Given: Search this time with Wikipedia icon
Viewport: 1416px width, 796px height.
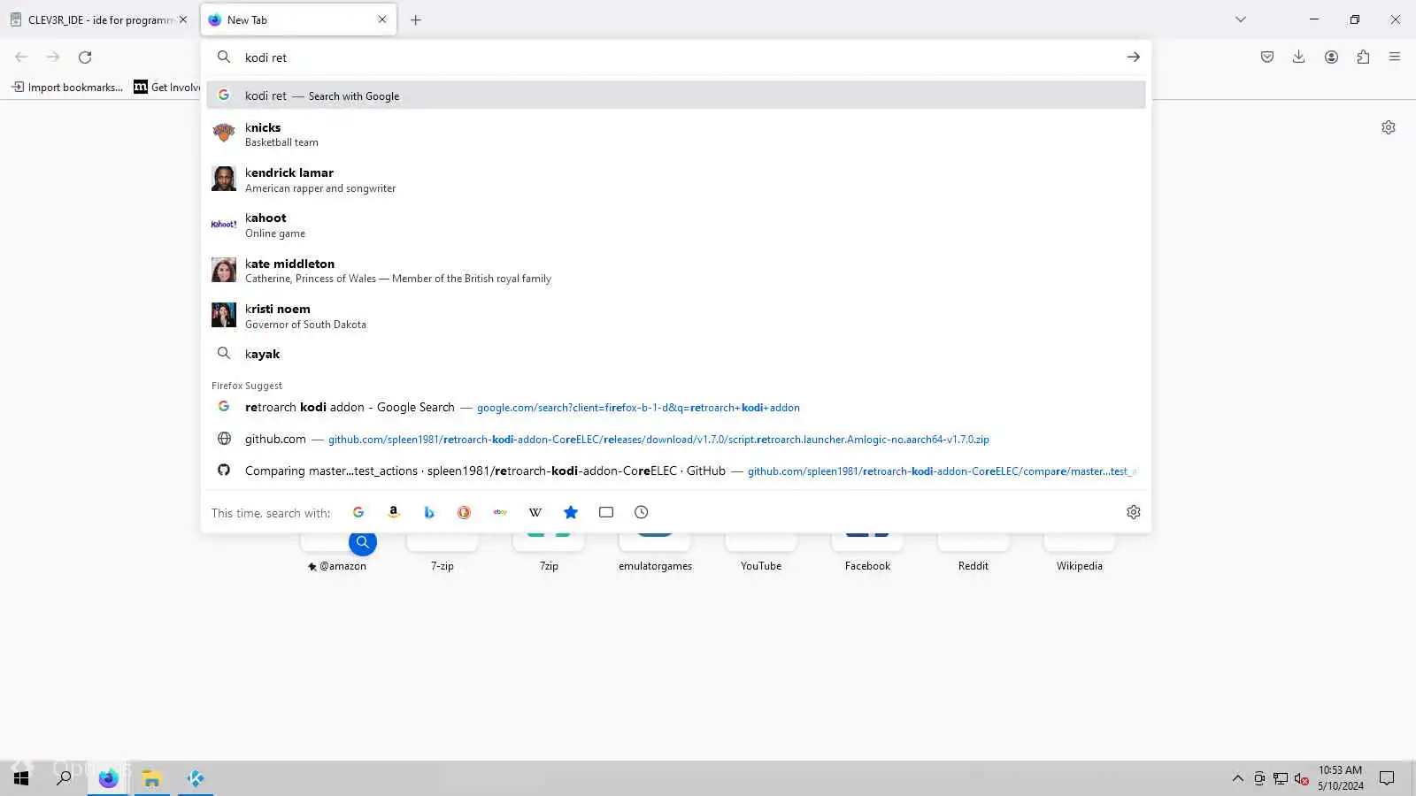Looking at the screenshot, I should [x=535, y=512].
